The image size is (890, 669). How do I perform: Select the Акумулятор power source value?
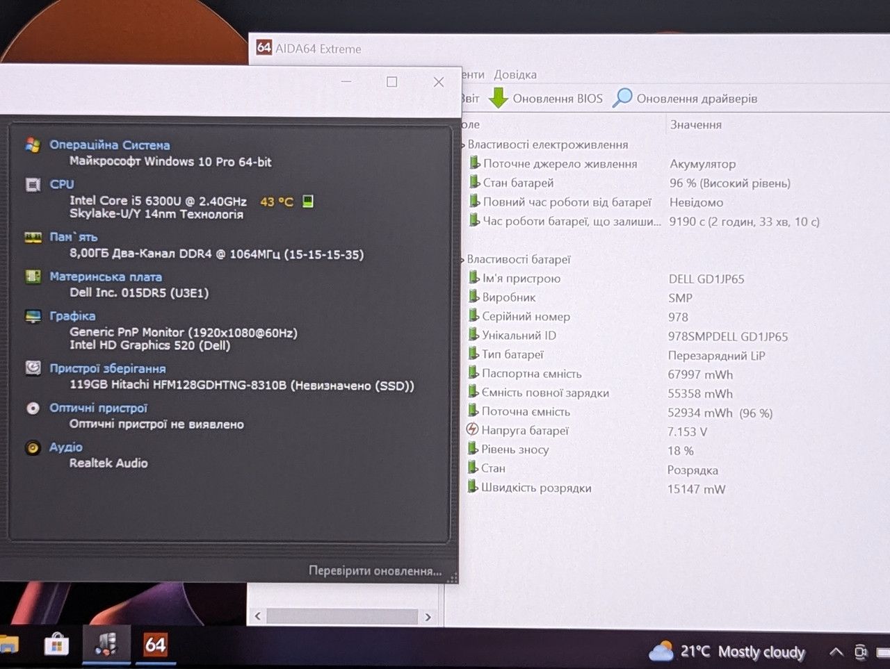pyautogui.click(x=702, y=164)
